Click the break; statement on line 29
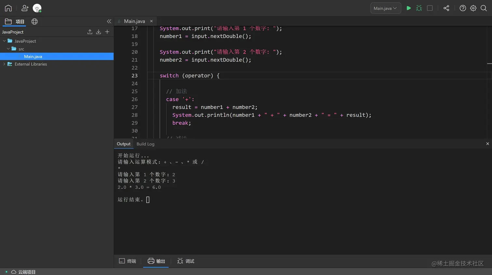 coord(182,123)
